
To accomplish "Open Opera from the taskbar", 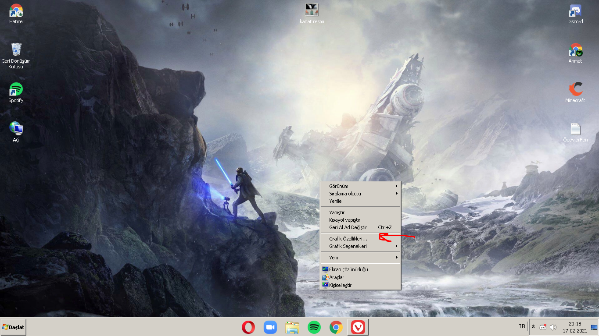I will click(248, 327).
